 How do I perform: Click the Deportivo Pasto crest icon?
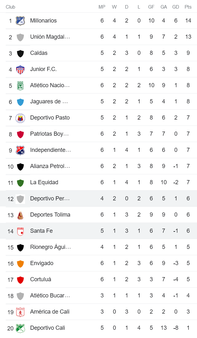[20, 118]
